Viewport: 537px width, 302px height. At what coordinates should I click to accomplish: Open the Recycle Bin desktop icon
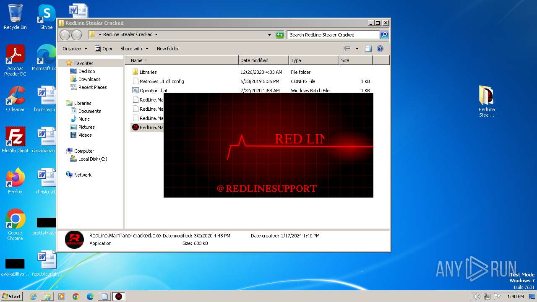pos(15,17)
